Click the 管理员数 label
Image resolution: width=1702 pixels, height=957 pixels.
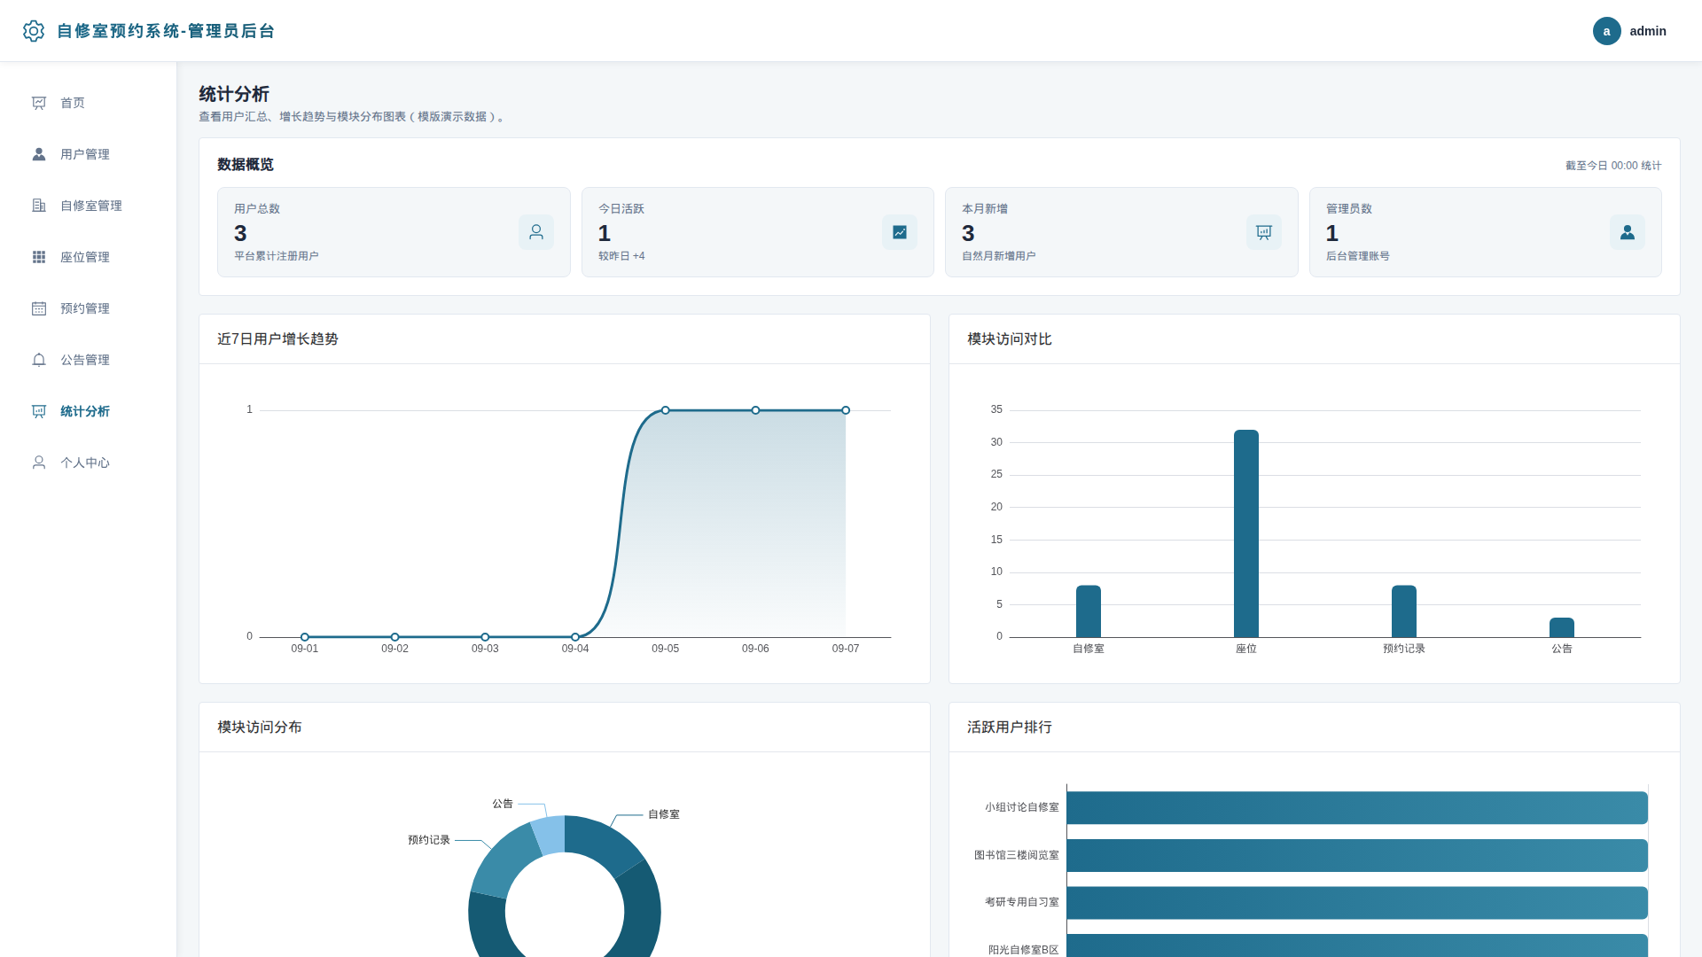[x=1349, y=209]
